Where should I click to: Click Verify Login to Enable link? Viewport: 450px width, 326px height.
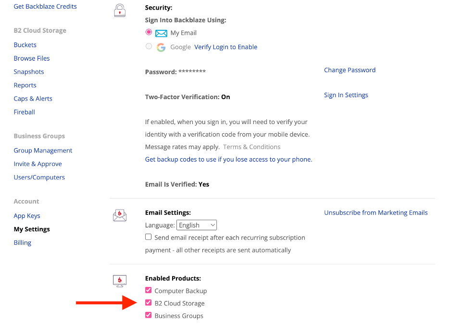click(x=226, y=47)
